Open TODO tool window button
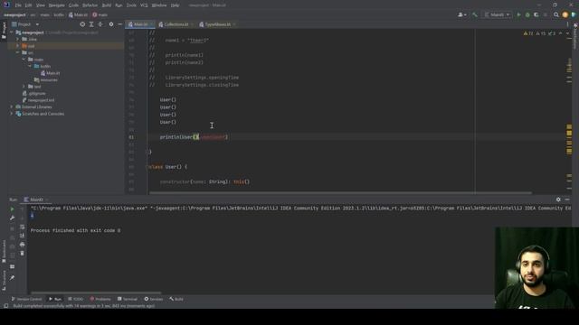Image resolution: width=579 pixels, height=325 pixels. (76, 299)
